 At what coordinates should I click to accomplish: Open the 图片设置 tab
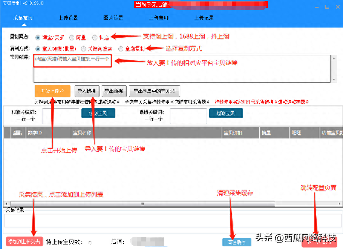pyautogui.click(x=113, y=18)
